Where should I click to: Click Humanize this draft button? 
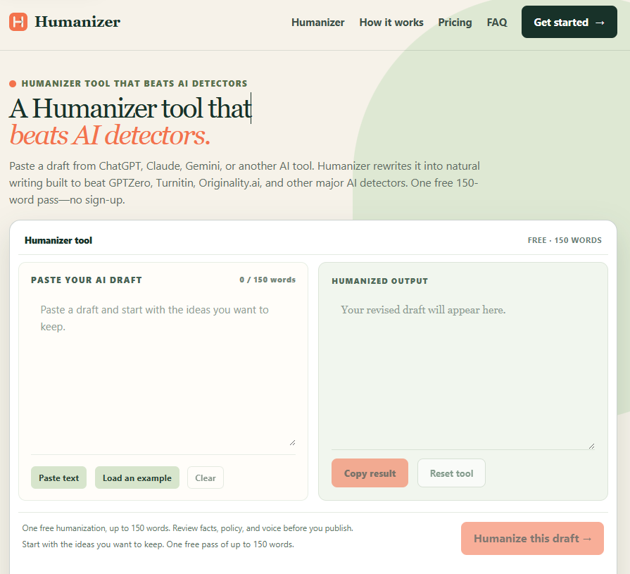tap(532, 538)
